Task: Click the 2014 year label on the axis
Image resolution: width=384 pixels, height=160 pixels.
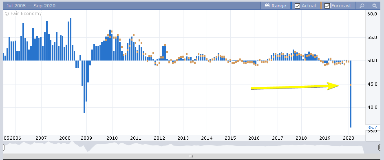Action: [x=206, y=138]
